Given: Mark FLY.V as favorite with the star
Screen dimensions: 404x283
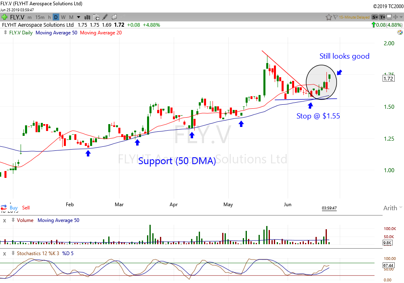Looking at the screenshot, I should (328, 17).
